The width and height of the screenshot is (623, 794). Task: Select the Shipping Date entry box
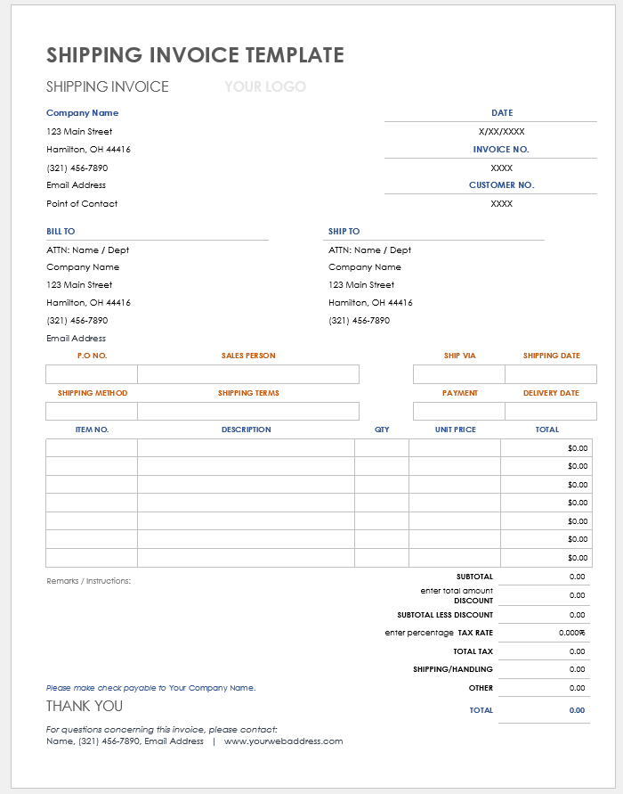tap(551, 374)
